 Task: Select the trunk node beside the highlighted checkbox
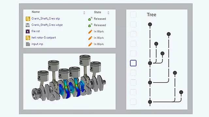(150, 63)
